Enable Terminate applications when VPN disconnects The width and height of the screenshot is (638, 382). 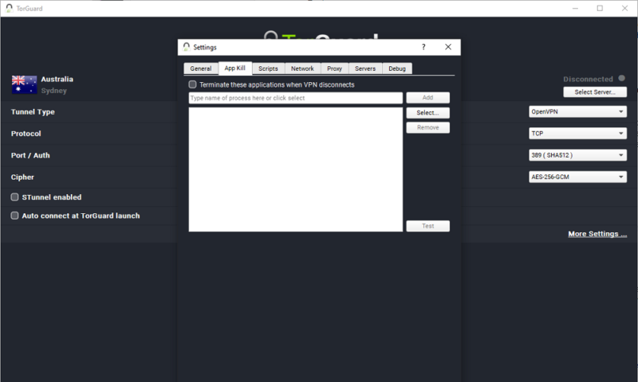tap(193, 84)
